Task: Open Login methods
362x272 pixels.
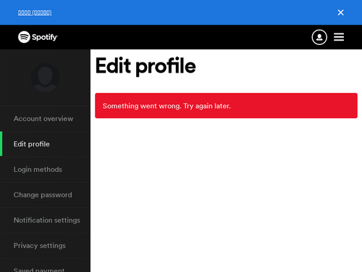Action: (45, 170)
